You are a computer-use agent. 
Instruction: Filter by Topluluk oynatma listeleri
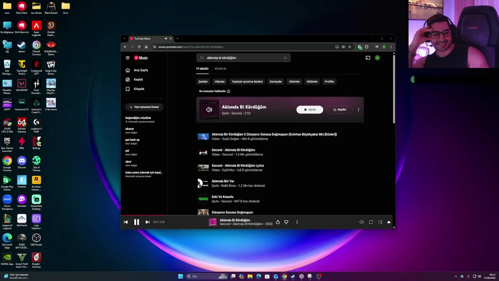click(x=247, y=82)
